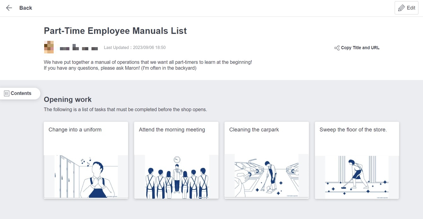Screen dimensions: 423x219
Task: Open the "Sweep the floor of the store" title
Action: click(353, 130)
